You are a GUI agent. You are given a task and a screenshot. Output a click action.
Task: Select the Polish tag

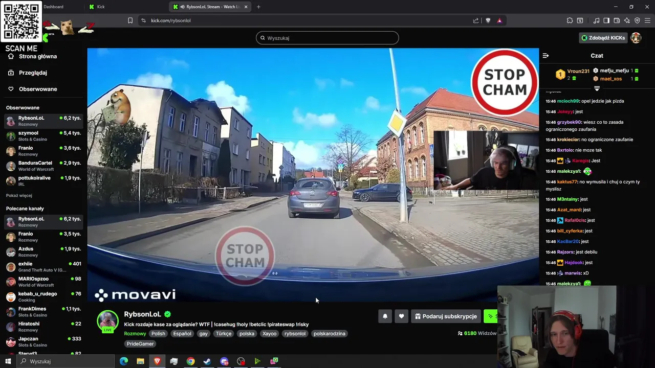tap(158, 334)
